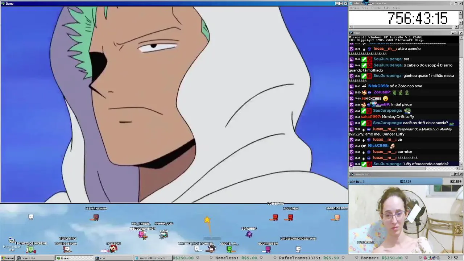Click Notepad vertical scrollbar up arrow

click(461, 12)
